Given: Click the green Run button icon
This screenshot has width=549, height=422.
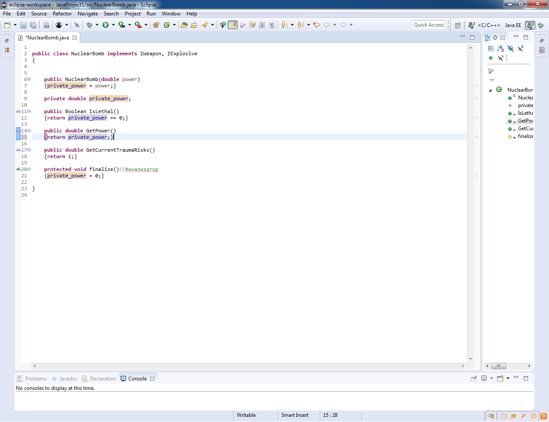Looking at the screenshot, I should point(106,25).
